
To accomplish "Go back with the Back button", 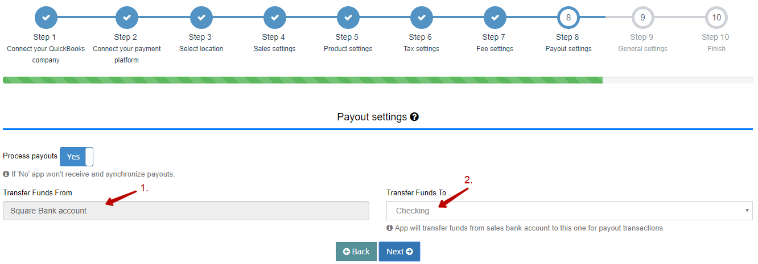I will 356,252.
